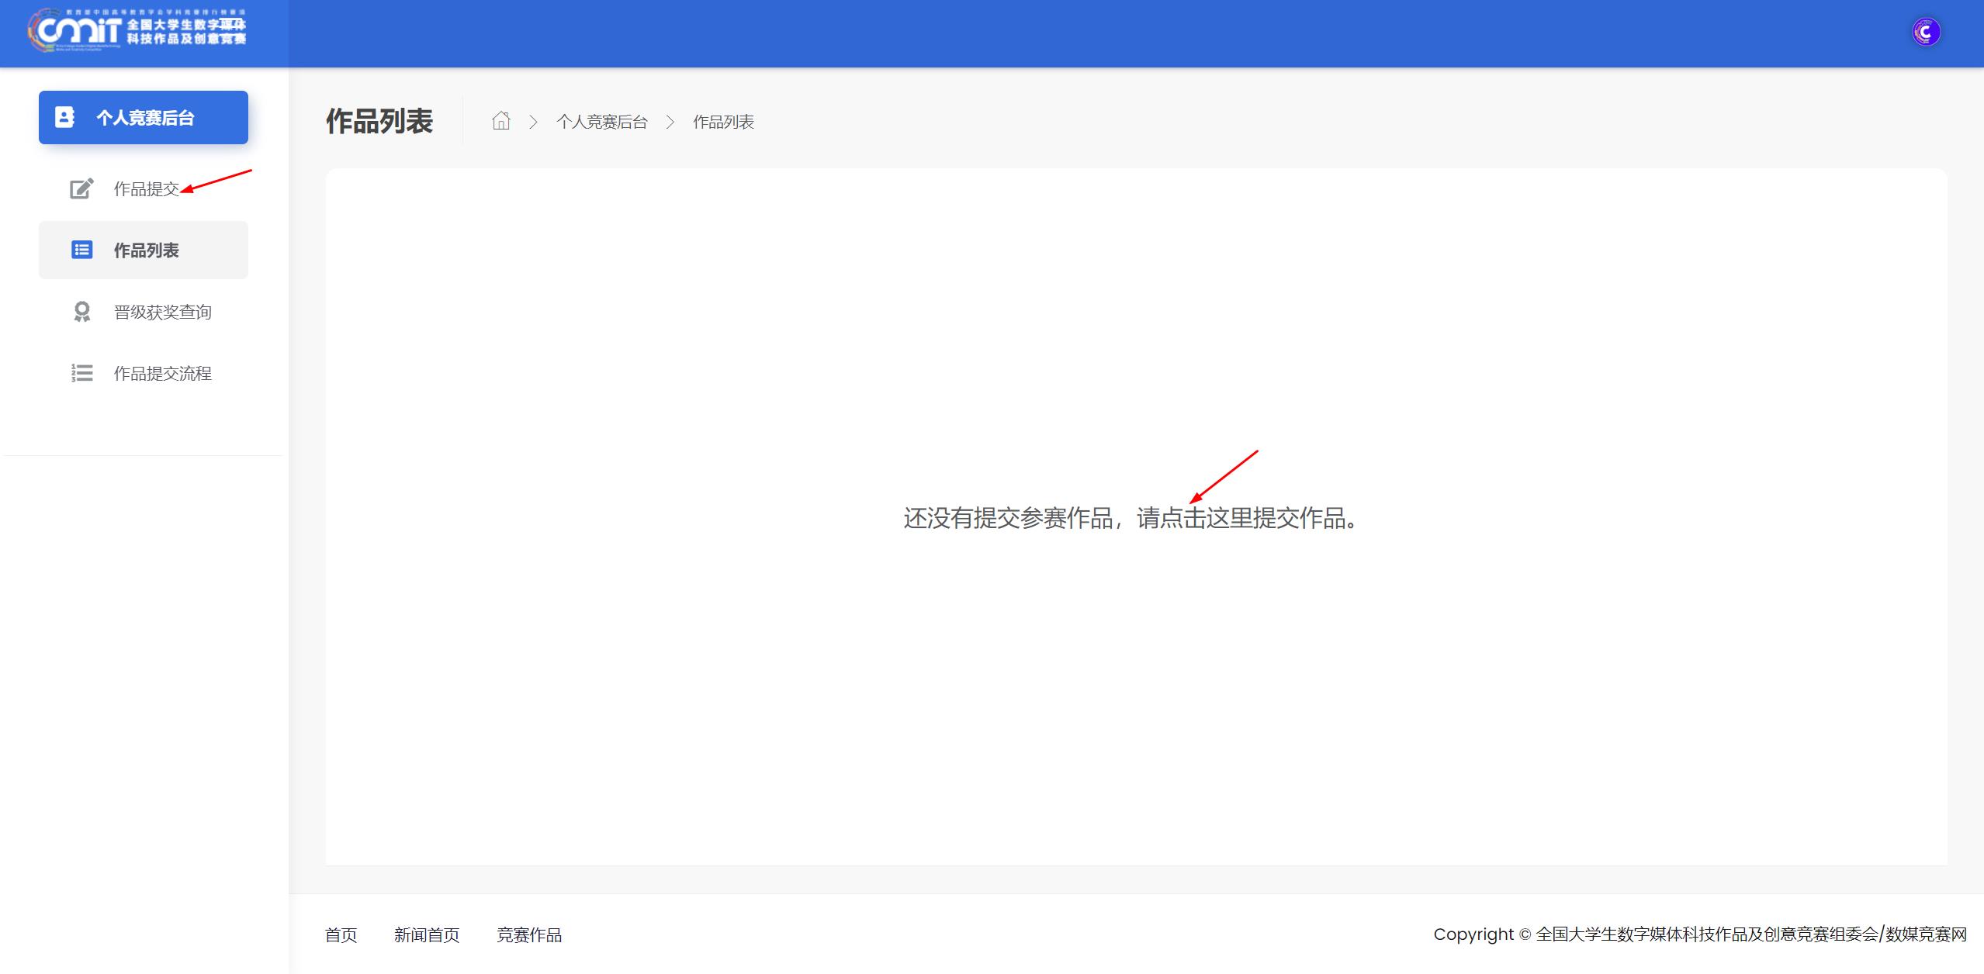Click the ID card icon on 个人竞赛后台
The width and height of the screenshot is (1984, 974).
(64, 117)
